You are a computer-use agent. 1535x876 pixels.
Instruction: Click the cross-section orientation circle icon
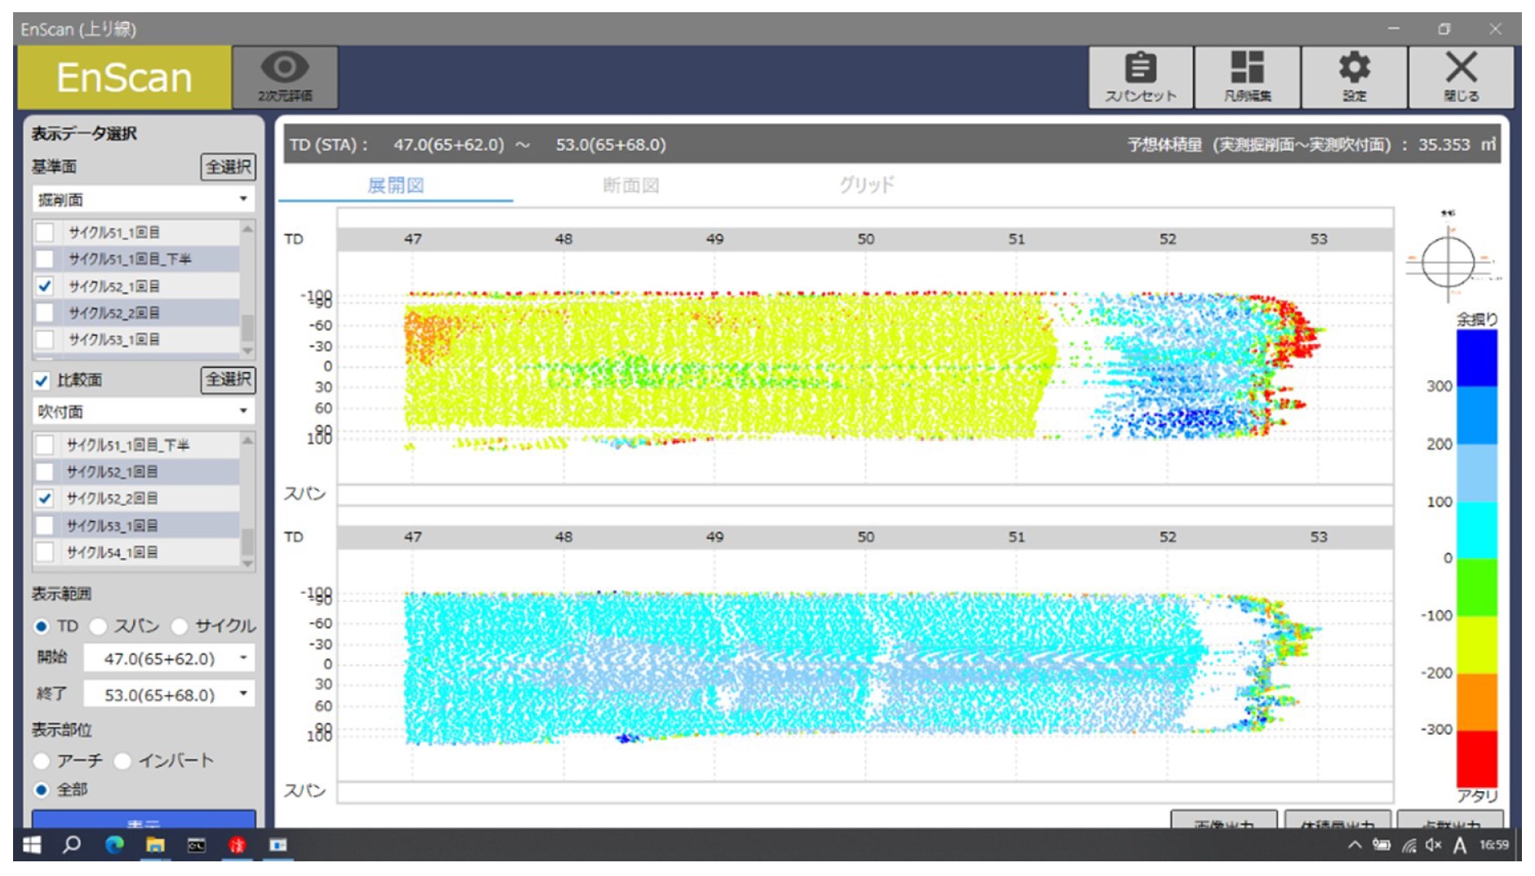click(x=1448, y=262)
